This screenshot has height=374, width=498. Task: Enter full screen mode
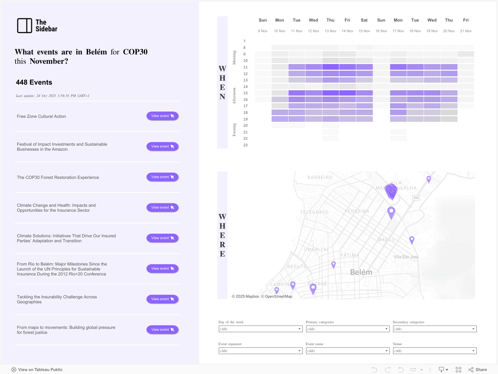tap(458, 370)
